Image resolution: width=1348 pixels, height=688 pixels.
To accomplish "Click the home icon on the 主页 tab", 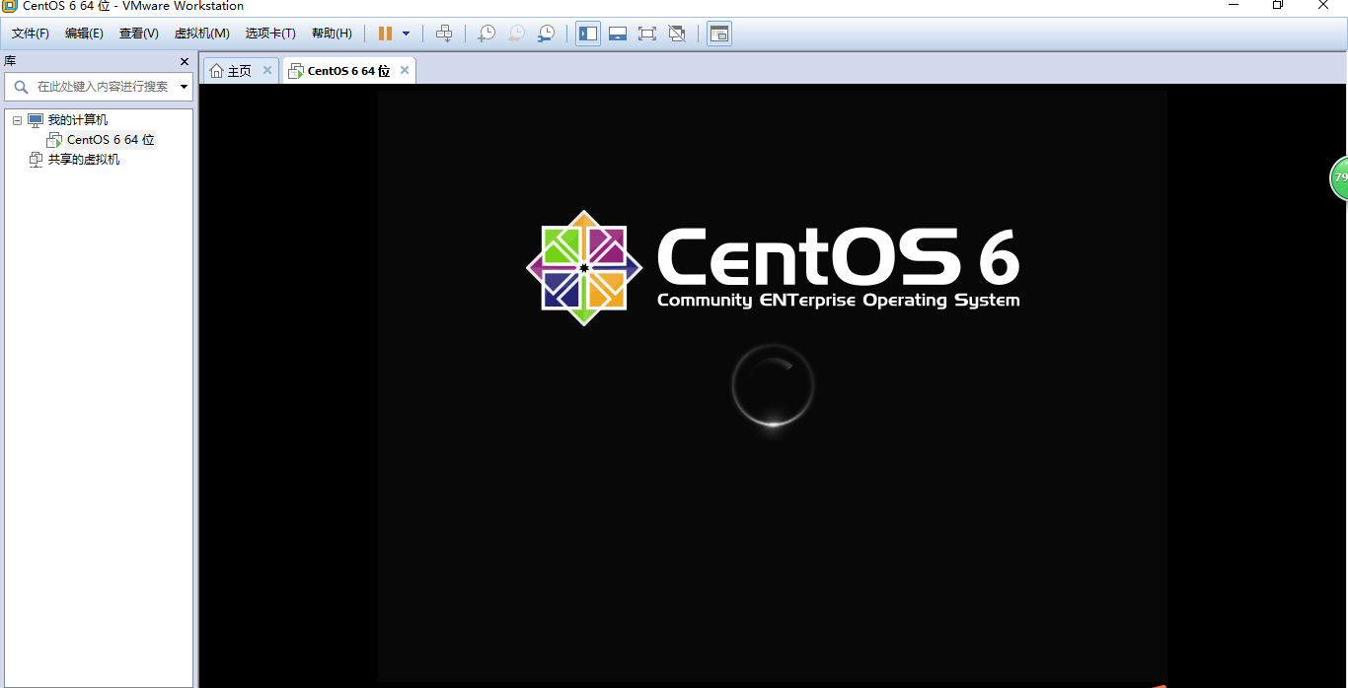I will click(216, 71).
